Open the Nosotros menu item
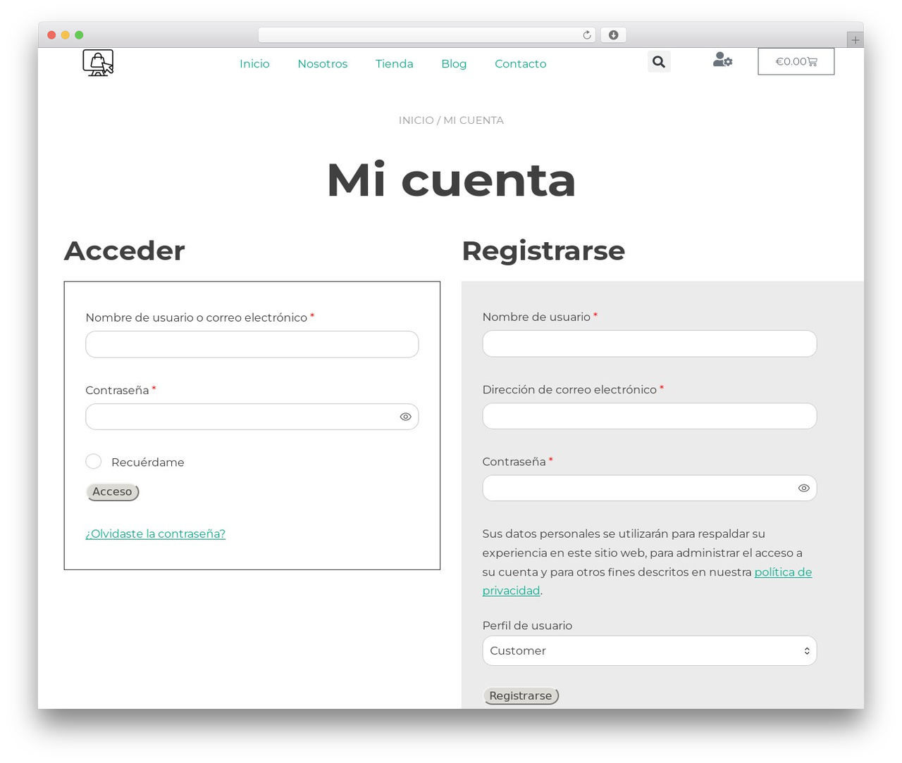The height and width of the screenshot is (763, 902). 322,63
